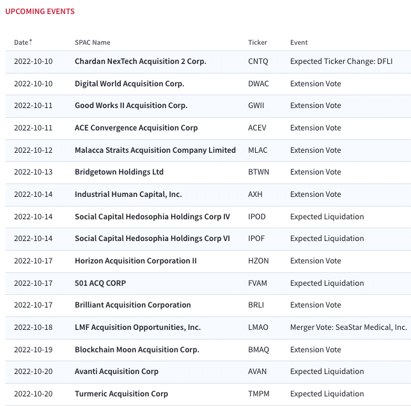Click Expected Liquidation event for IPOD
Image resolution: width=411 pixels, height=406 pixels.
[x=327, y=217]
